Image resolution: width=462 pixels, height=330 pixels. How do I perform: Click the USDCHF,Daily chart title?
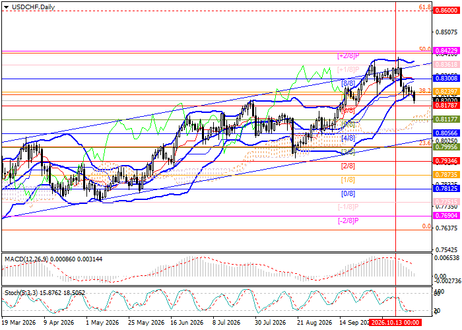coord(32,7)
